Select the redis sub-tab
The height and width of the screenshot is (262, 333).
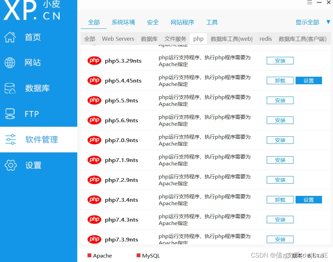tap(266, 39)
